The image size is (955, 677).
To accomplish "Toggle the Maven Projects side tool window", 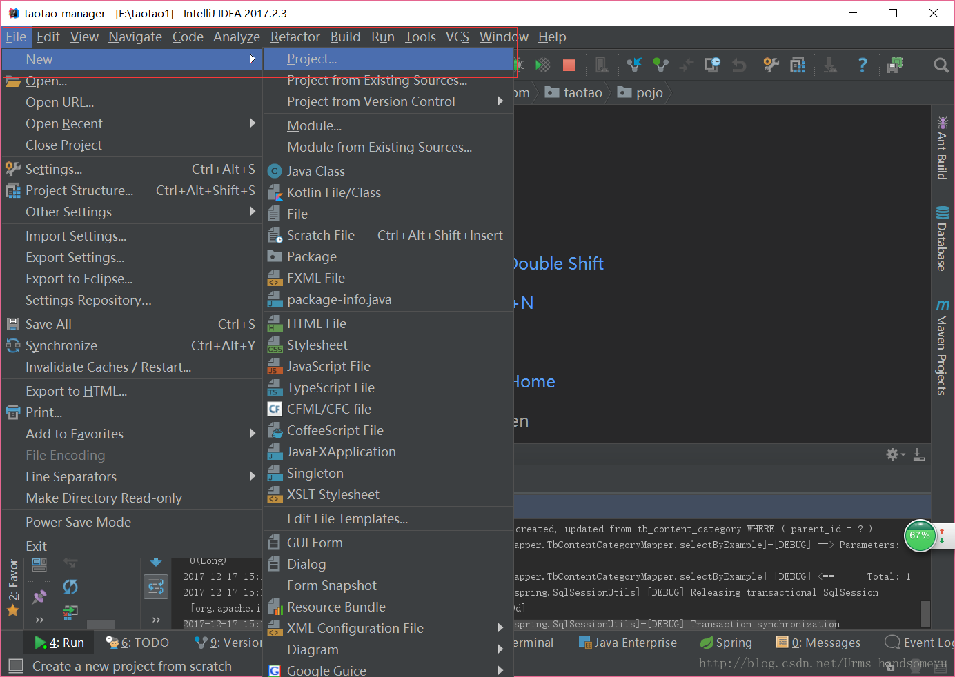I will (x=942, y=347).
